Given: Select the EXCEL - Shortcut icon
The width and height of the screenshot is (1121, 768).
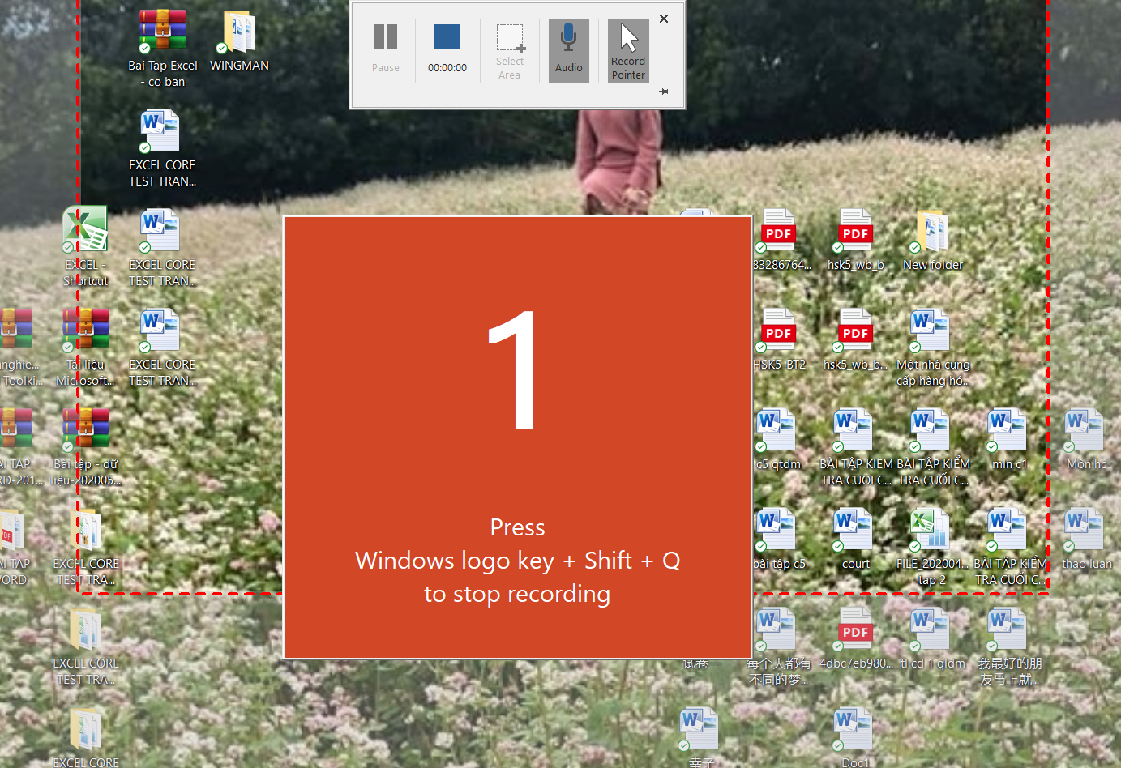Looking at the screenshot, I should coord(86,247).
